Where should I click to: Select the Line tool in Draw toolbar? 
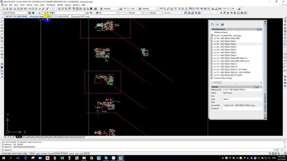[2, 18]
